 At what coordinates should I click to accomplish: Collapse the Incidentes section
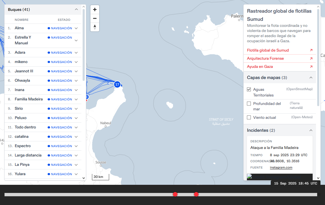point(311,131)
